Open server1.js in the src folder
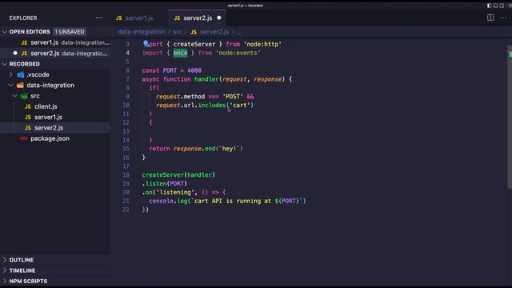The width and height of the screenshot is (512, 288). pyautogui.click(x=48, y=118)
